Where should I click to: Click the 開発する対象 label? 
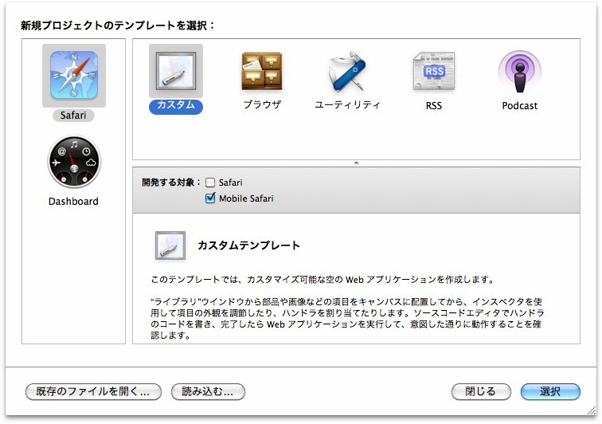pyautogui.click(x=170, y=183)
